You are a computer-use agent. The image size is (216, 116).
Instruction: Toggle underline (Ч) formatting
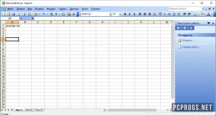pyautogui.click(x=134, y=14)
